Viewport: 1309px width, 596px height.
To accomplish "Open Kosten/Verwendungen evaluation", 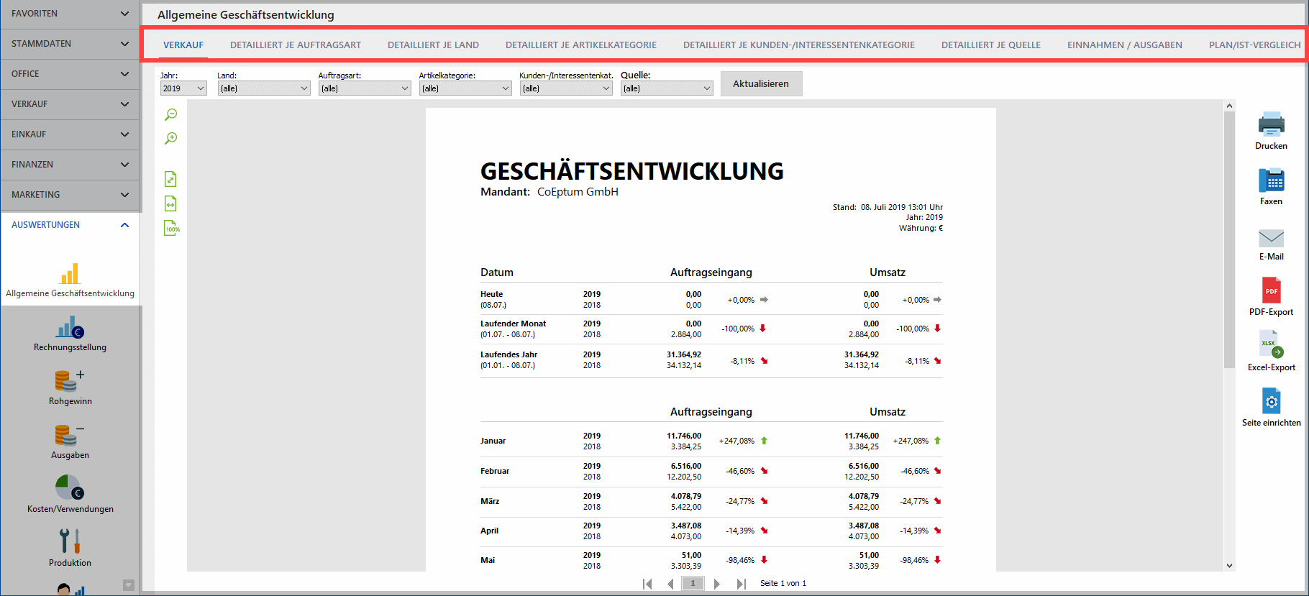I will pos(70,495).
